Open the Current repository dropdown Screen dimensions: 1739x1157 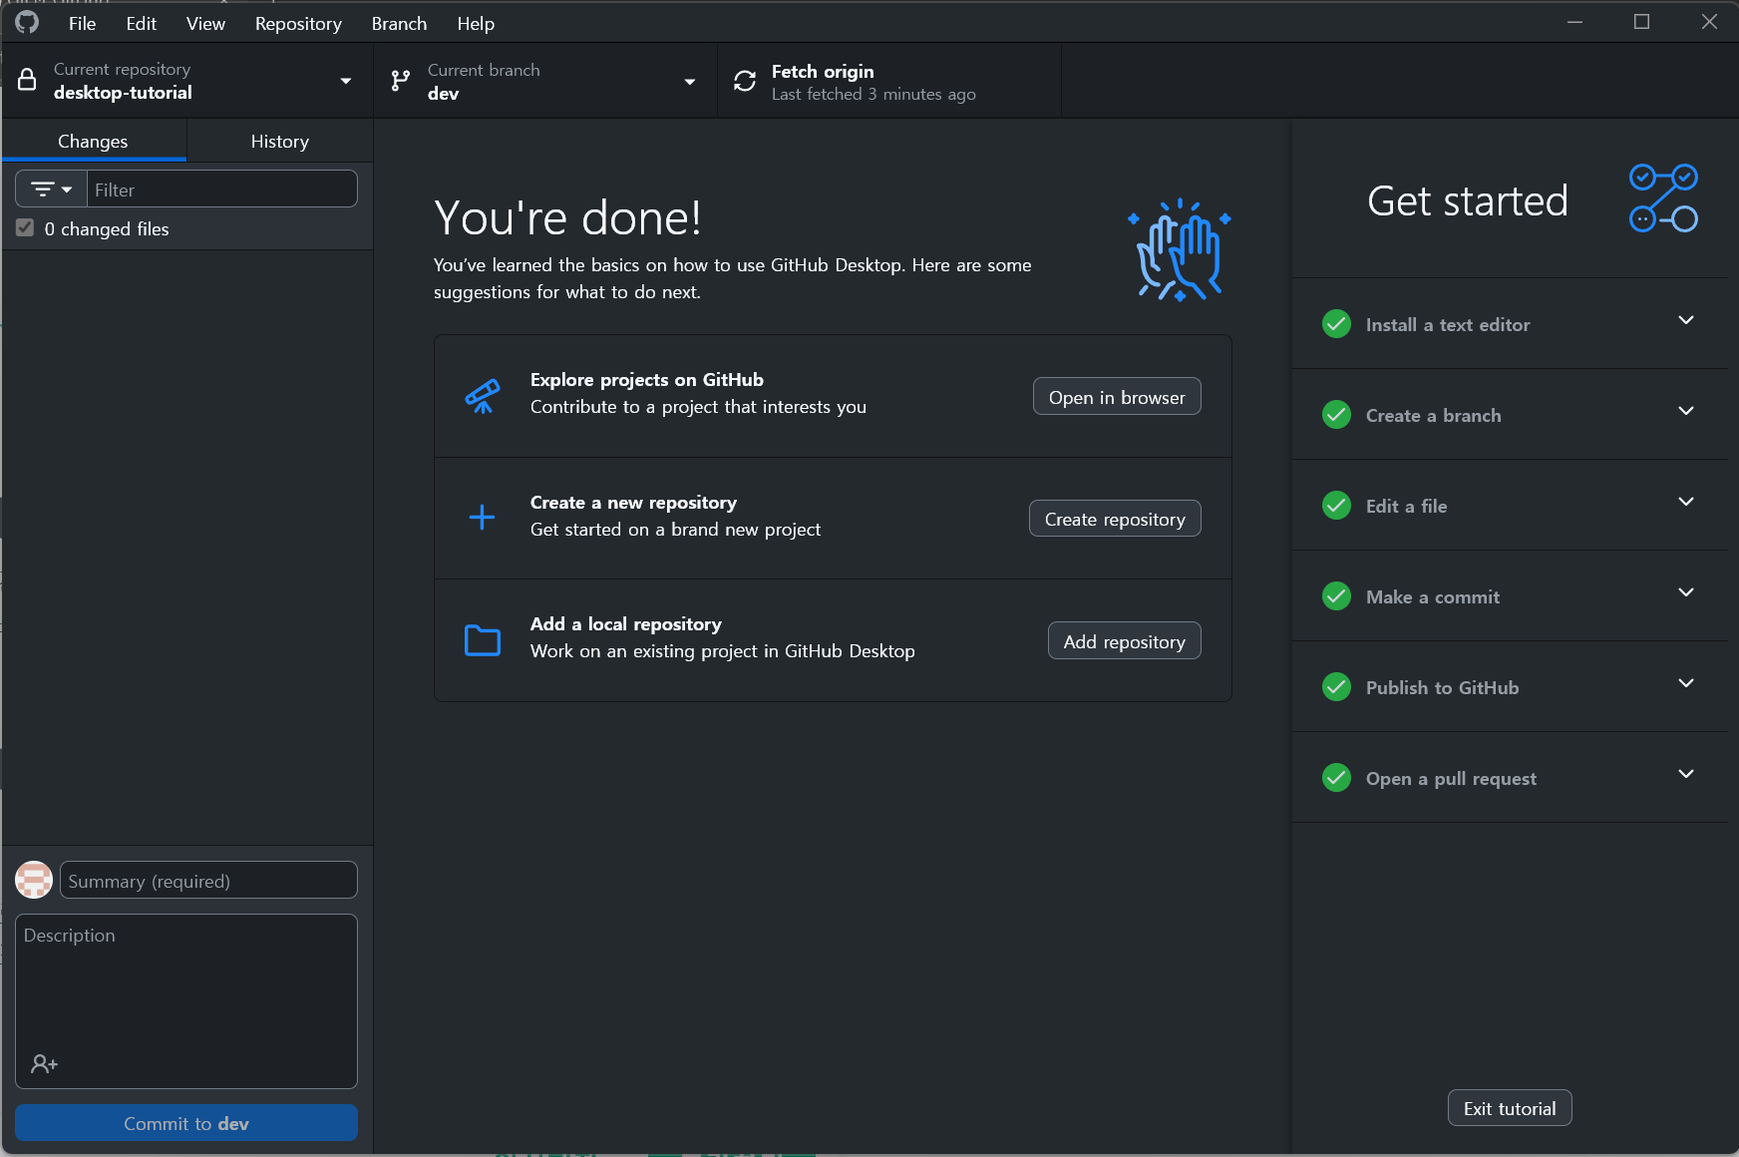[346, 80]
